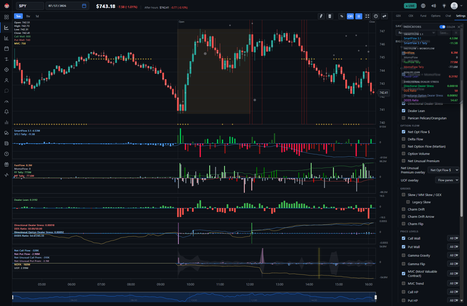467x306 pixels.
Task: Open the calendar icon in left sidebar
Action: tap(7, 49)
